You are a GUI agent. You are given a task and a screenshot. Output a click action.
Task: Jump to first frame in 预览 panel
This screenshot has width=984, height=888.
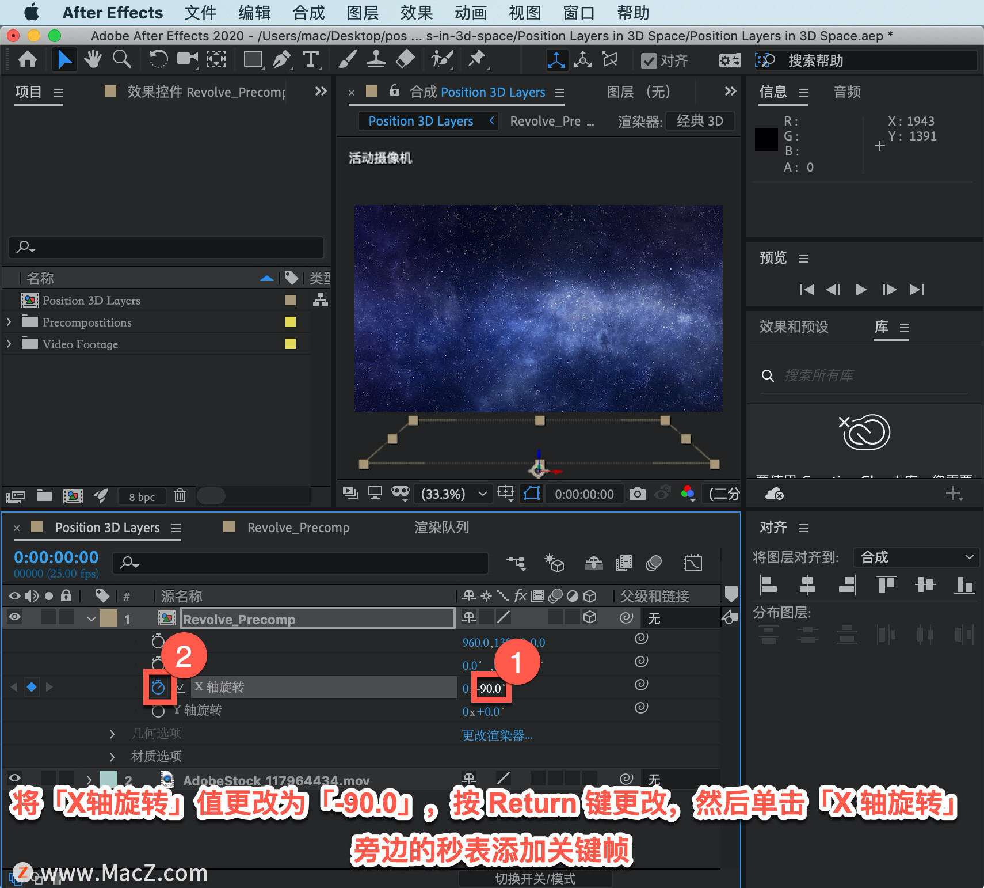tap(806, 290)
